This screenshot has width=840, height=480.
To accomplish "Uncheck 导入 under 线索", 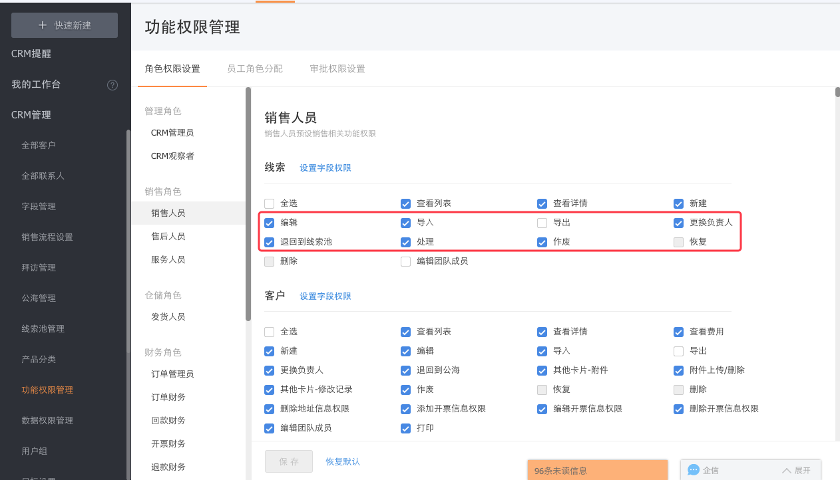I will click(x=406, y=223).
